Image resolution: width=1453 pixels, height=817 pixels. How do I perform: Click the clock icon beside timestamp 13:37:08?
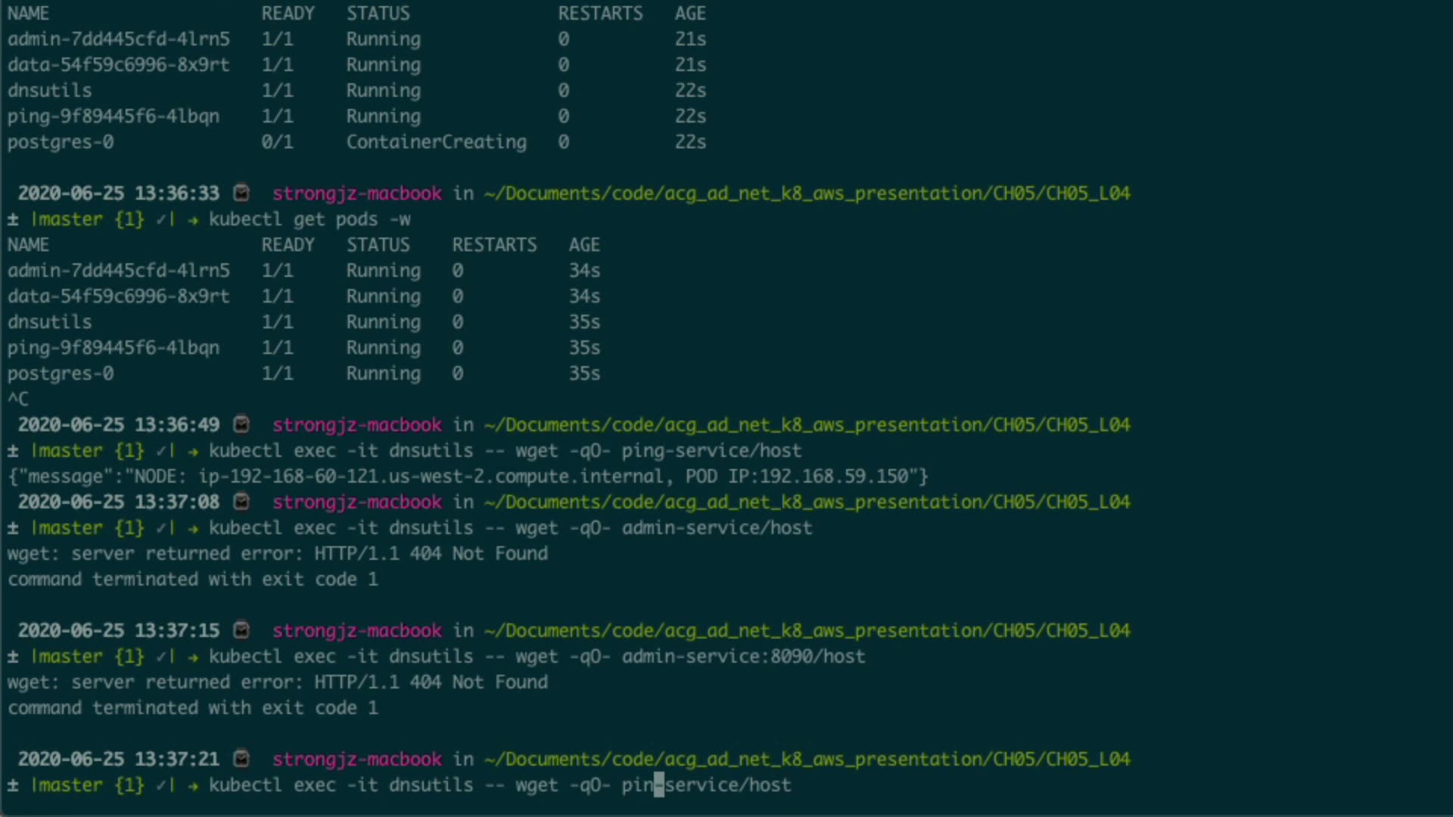point(241,502)
